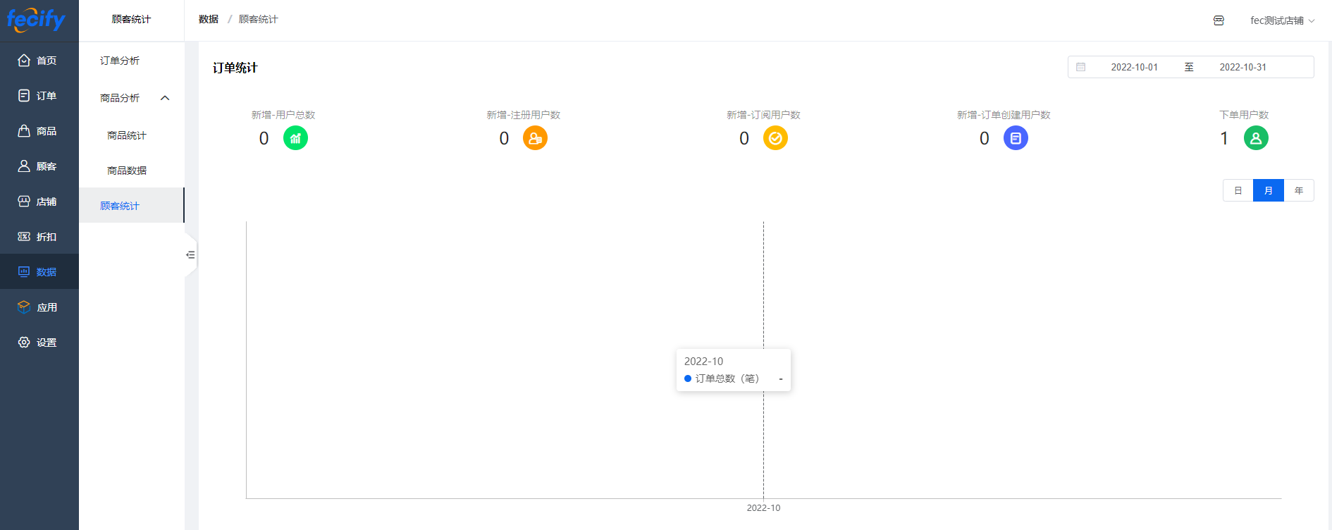The height and width of the screenshot is (530, 1332).
Task: Collapse the secondary sidebar panel
Action: 190,254
